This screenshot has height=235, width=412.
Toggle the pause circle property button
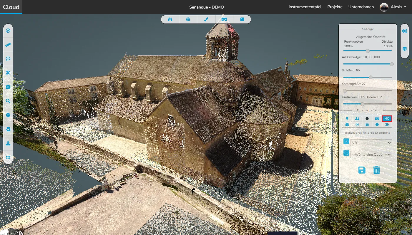point(357,124)
